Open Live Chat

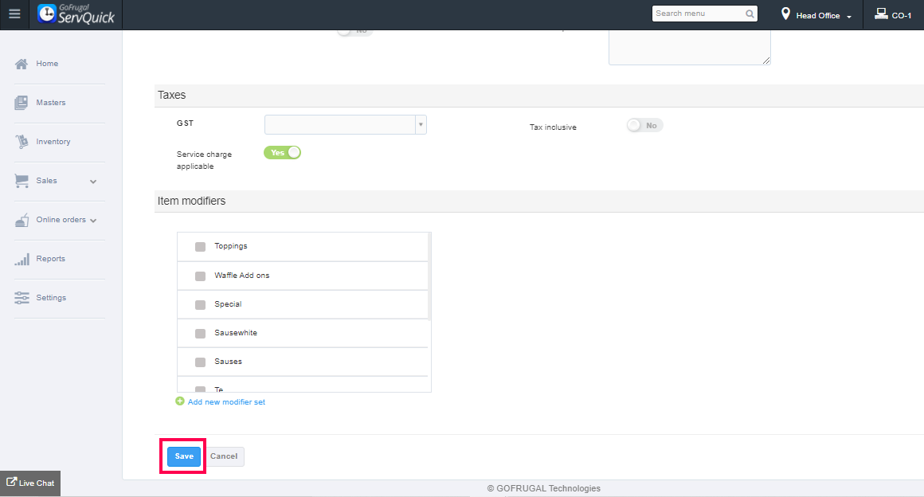(x=30, y=483)
